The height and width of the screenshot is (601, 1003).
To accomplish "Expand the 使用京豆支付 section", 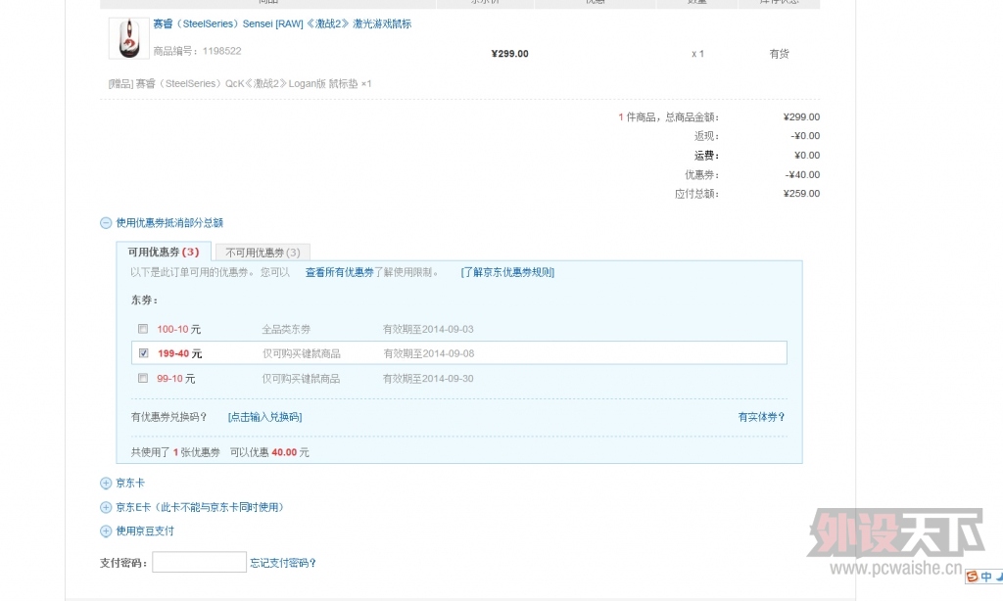I will (x=106, y=532).
